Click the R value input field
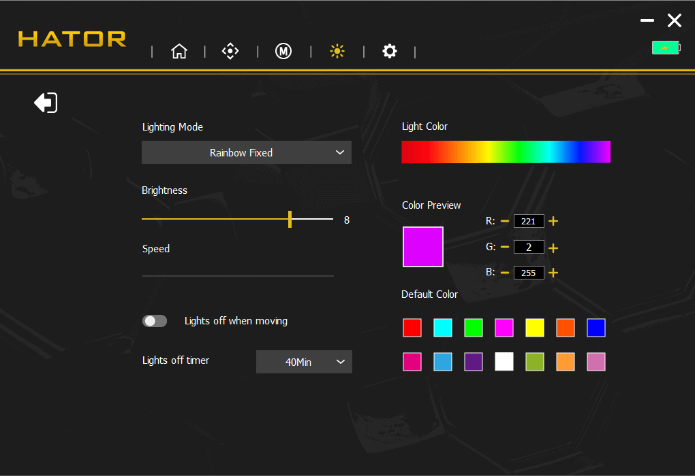Screen dimensions: 695x476 [529, 221]
